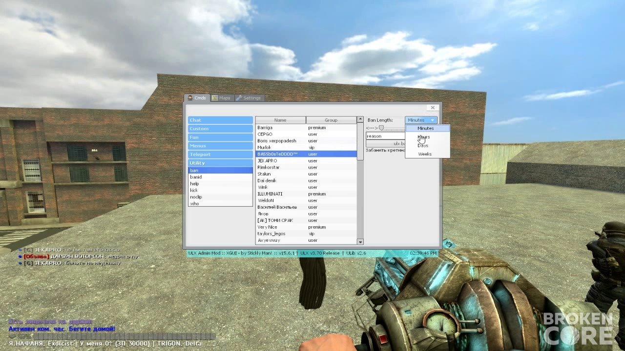Select the ban command
This screenshot has width=625, height=351.
pos(220,171)
